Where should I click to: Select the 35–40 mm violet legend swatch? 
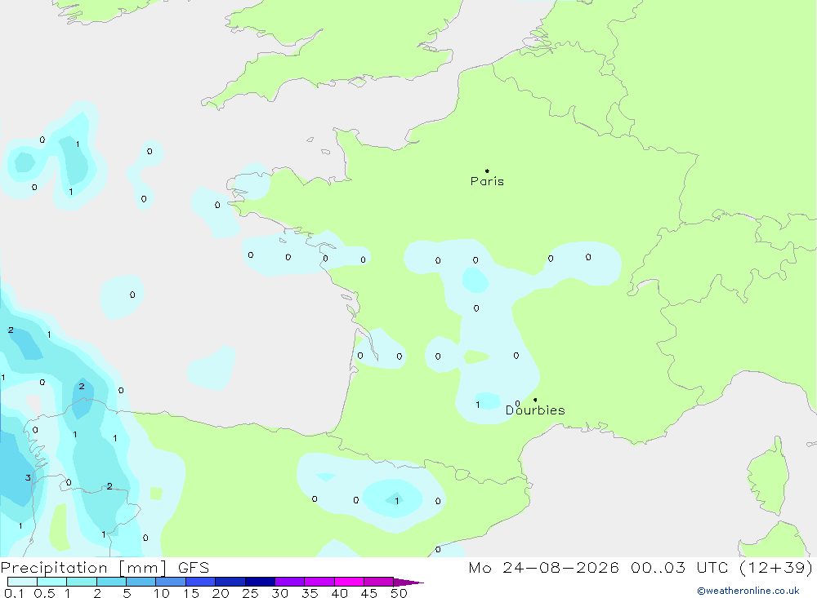[x=319, y=582]
